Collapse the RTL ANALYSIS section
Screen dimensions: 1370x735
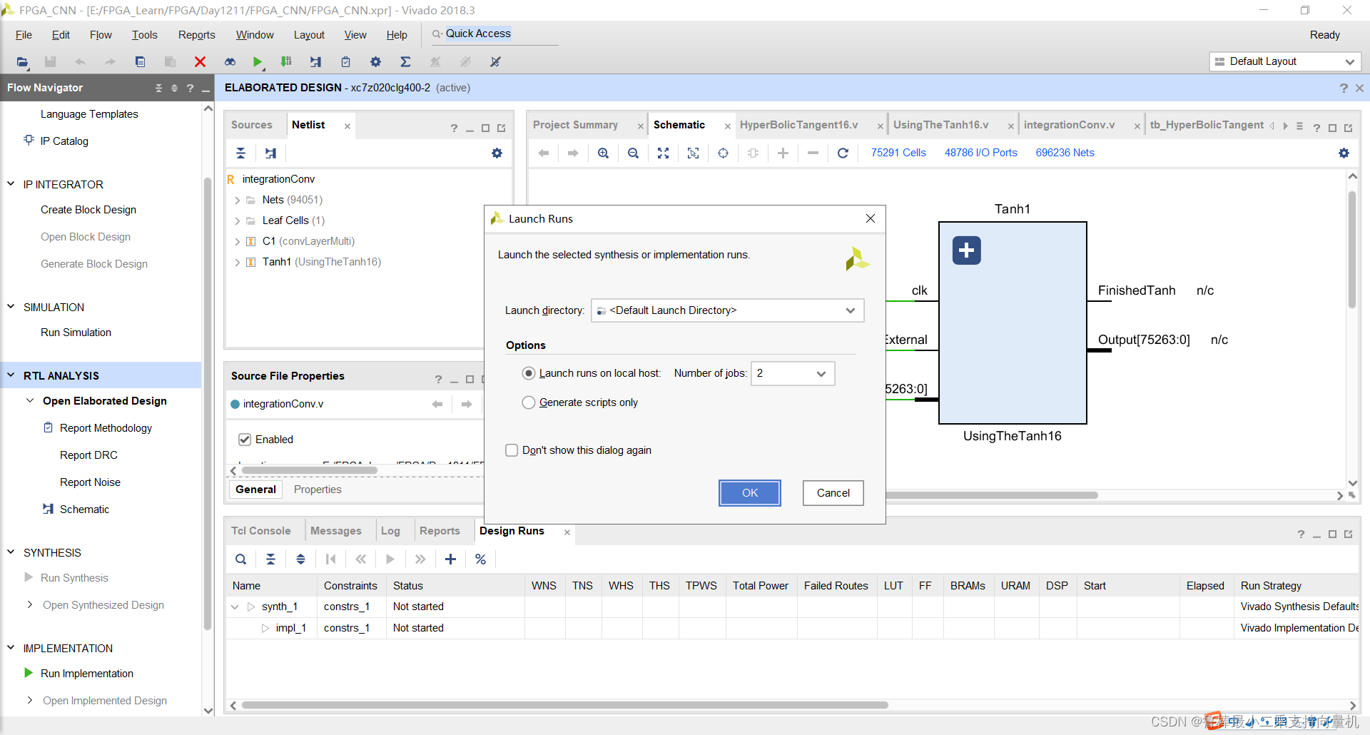pos(11,375)
